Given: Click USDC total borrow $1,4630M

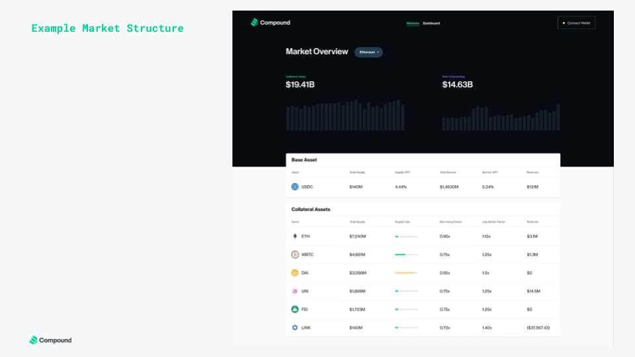Looking at the screenshot, I should (x=449, y=187).
